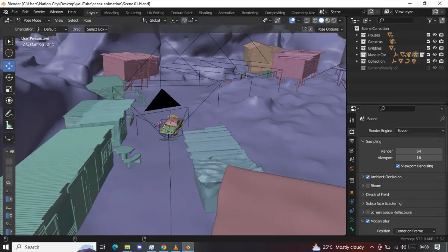Open the Pose Mode dropdown

coord(32,21)
